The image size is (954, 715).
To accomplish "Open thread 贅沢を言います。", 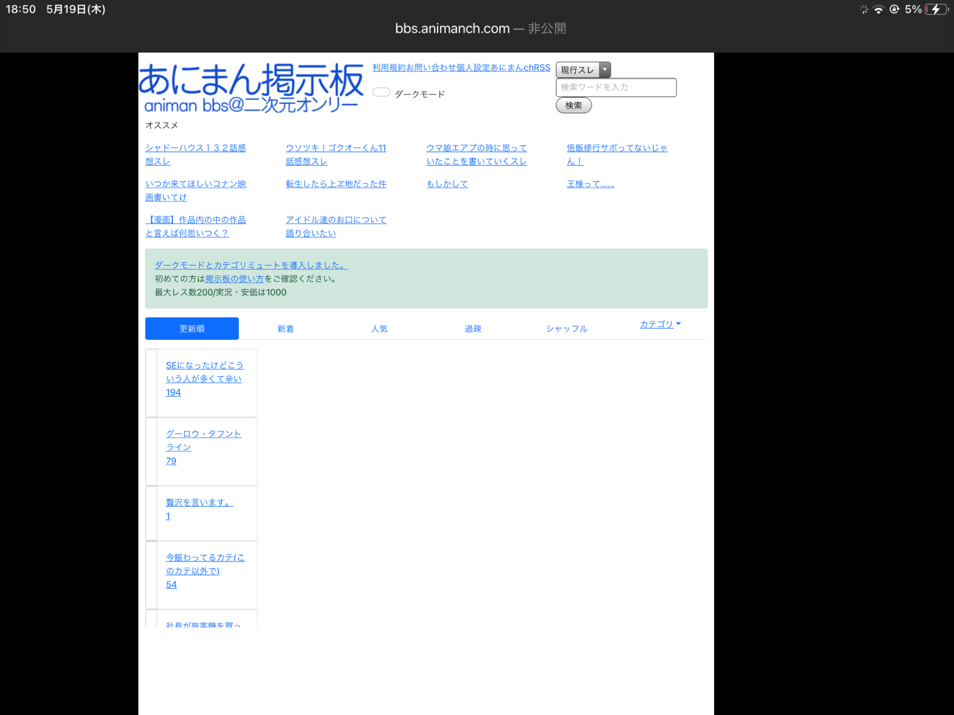I will 199,502.
